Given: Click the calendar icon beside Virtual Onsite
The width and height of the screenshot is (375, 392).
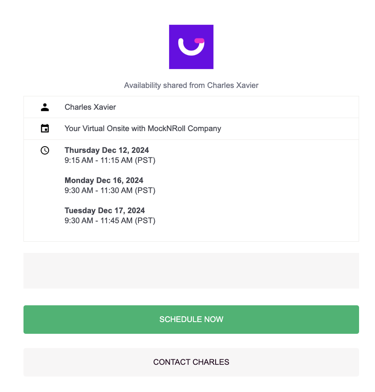Looking at the screenshot, I should [x=45, y=129].
